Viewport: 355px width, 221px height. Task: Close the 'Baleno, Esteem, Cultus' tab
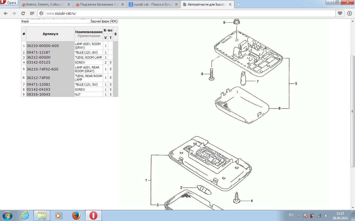69,5
